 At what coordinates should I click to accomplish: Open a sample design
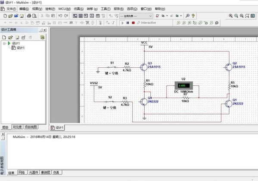pyautogui.click(x=16, y=16)
